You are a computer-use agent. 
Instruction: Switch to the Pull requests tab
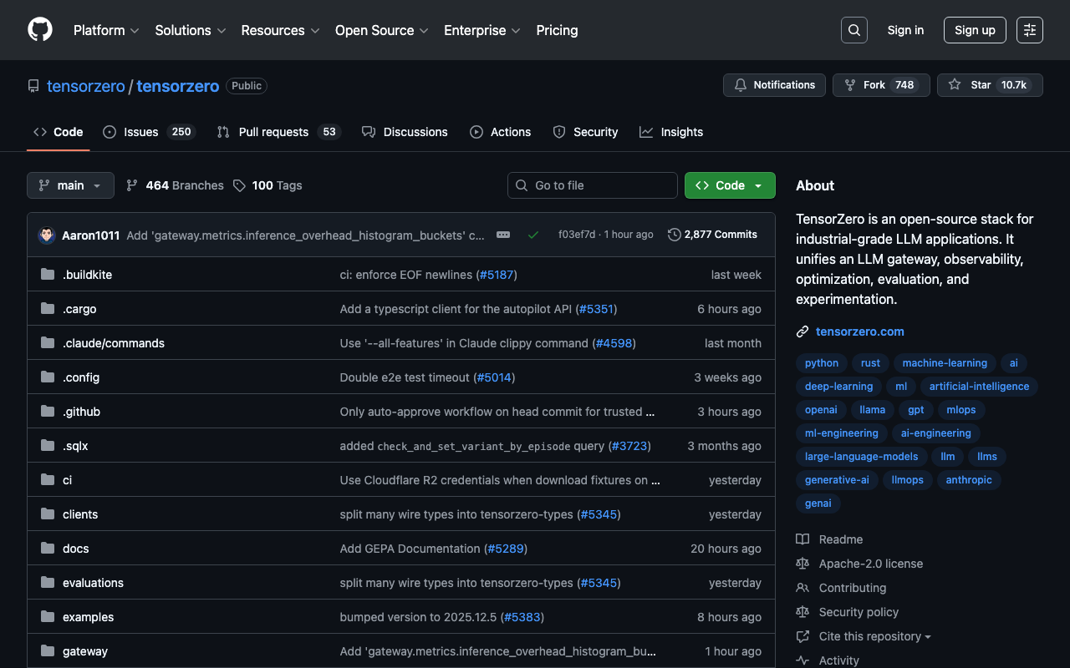[273, 132]
